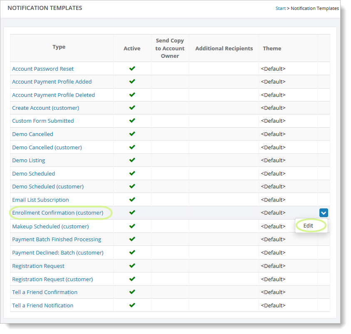This screenshot has width=351, height=334.
Task: Click Active checkmark for Demo Cancelled (customer)
Action: pyautogui.click(x=132, y=147)
